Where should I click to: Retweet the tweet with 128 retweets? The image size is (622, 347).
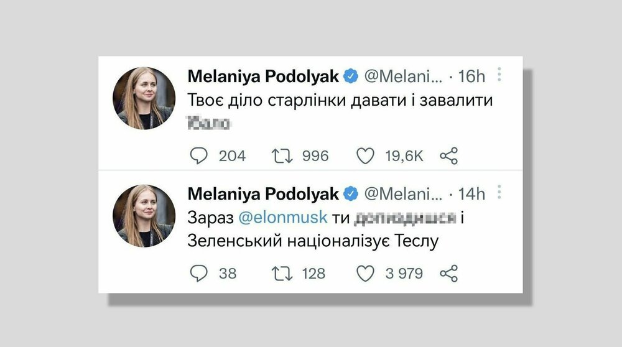284,273
